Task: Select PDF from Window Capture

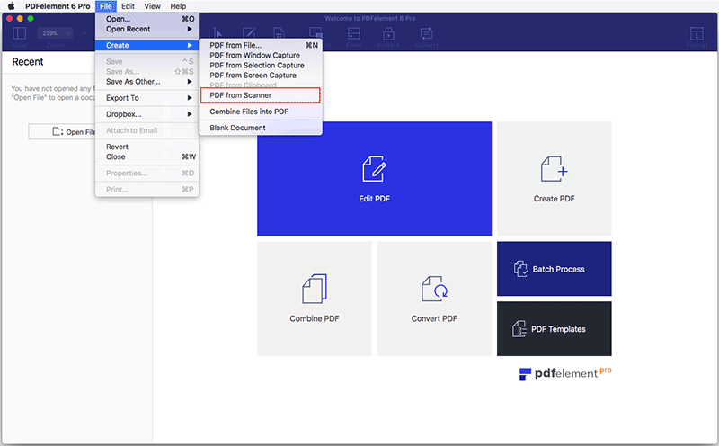Action: pos(261,55)
